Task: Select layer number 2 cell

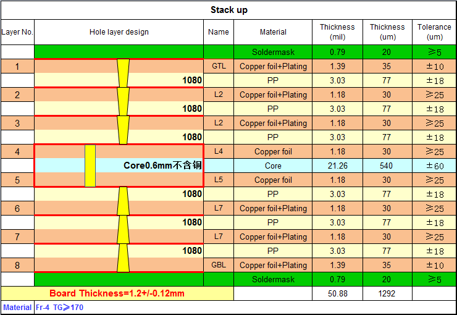Action: (x=17, y=94)
